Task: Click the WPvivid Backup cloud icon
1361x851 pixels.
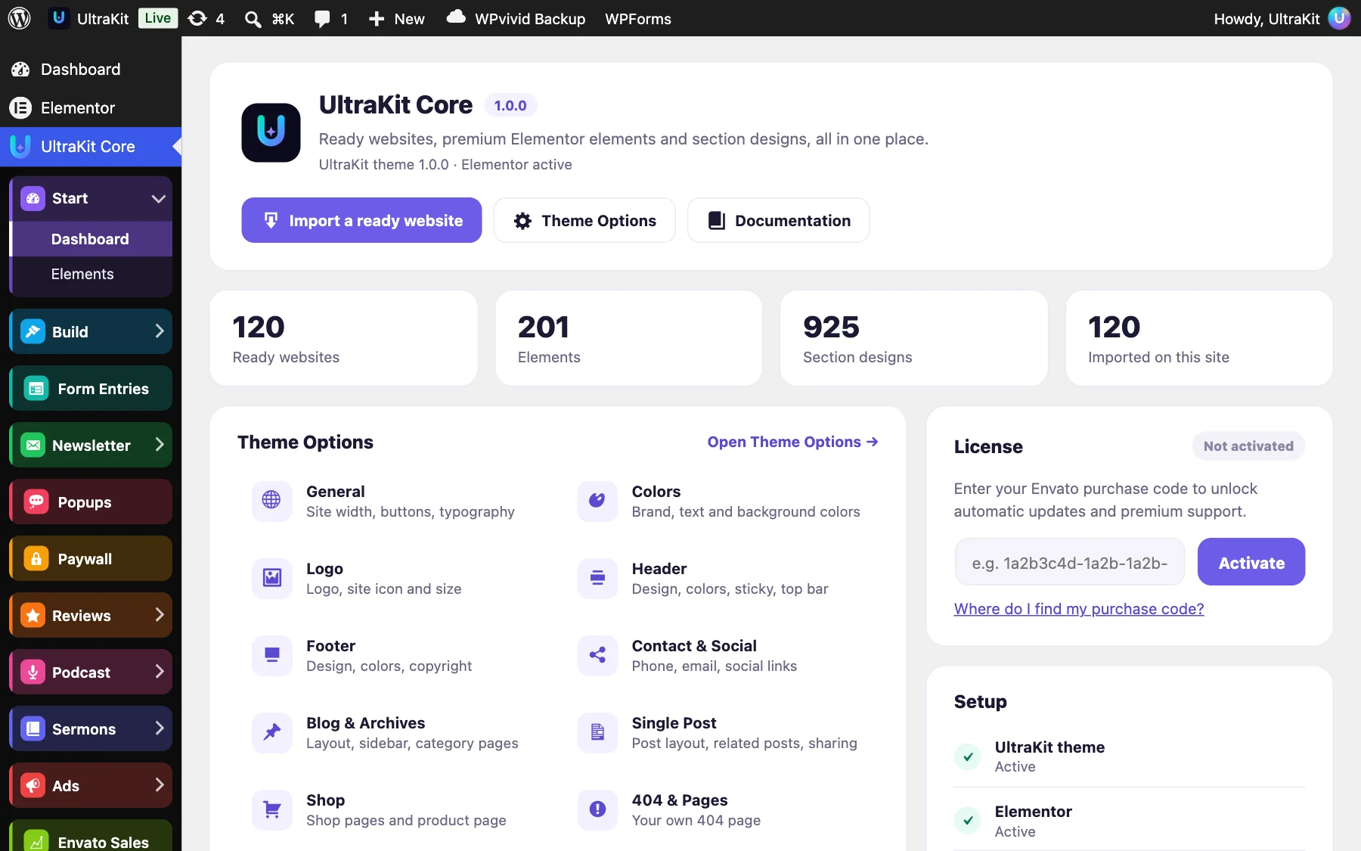Action: click(x=456, y=17)
